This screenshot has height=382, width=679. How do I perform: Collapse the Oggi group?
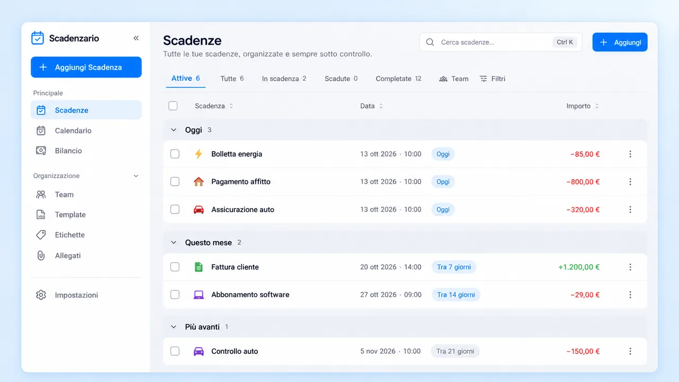173,130
